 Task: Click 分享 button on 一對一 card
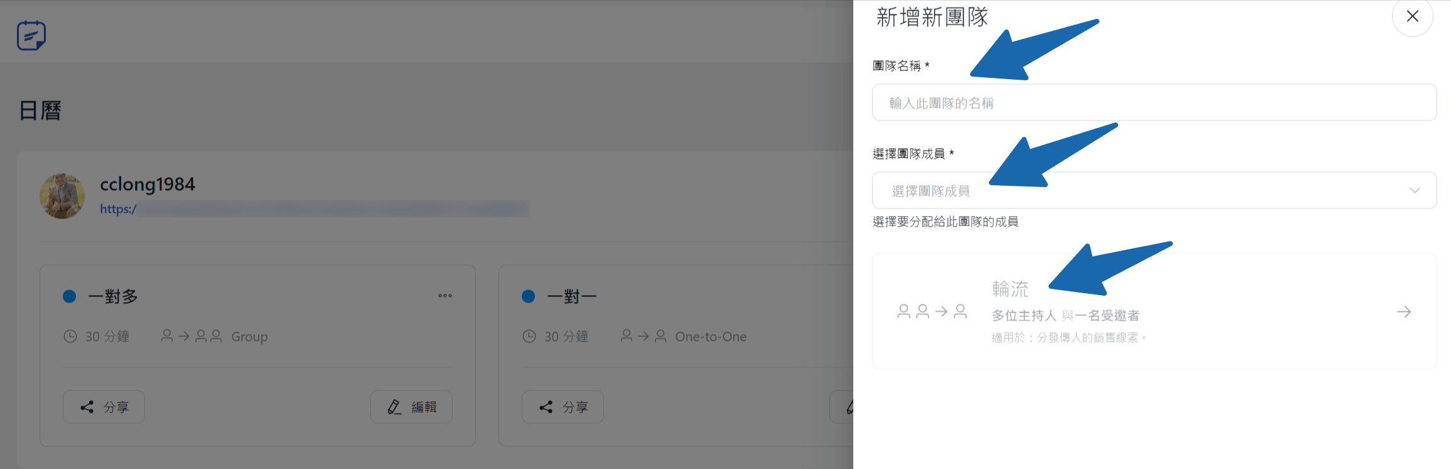pos(563,407)
